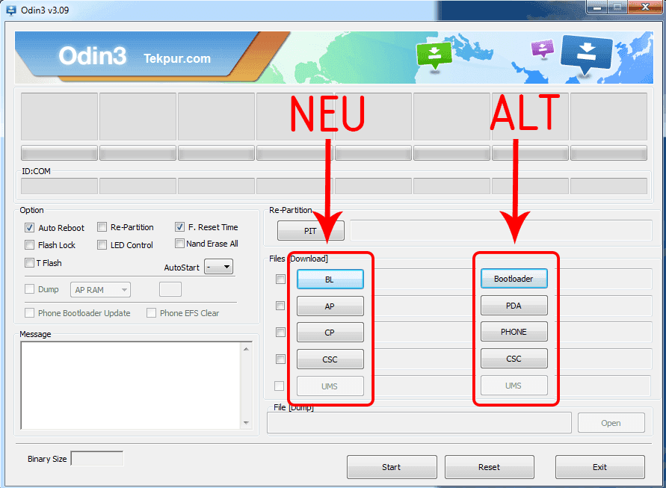
Task: Click the green download bubble in the banner
Action: tap(434, 55)
